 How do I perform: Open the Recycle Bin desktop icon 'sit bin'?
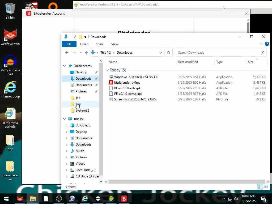pos(10,11)
